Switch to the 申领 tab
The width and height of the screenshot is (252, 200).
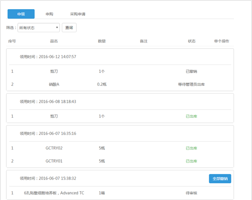click(21, 14)
